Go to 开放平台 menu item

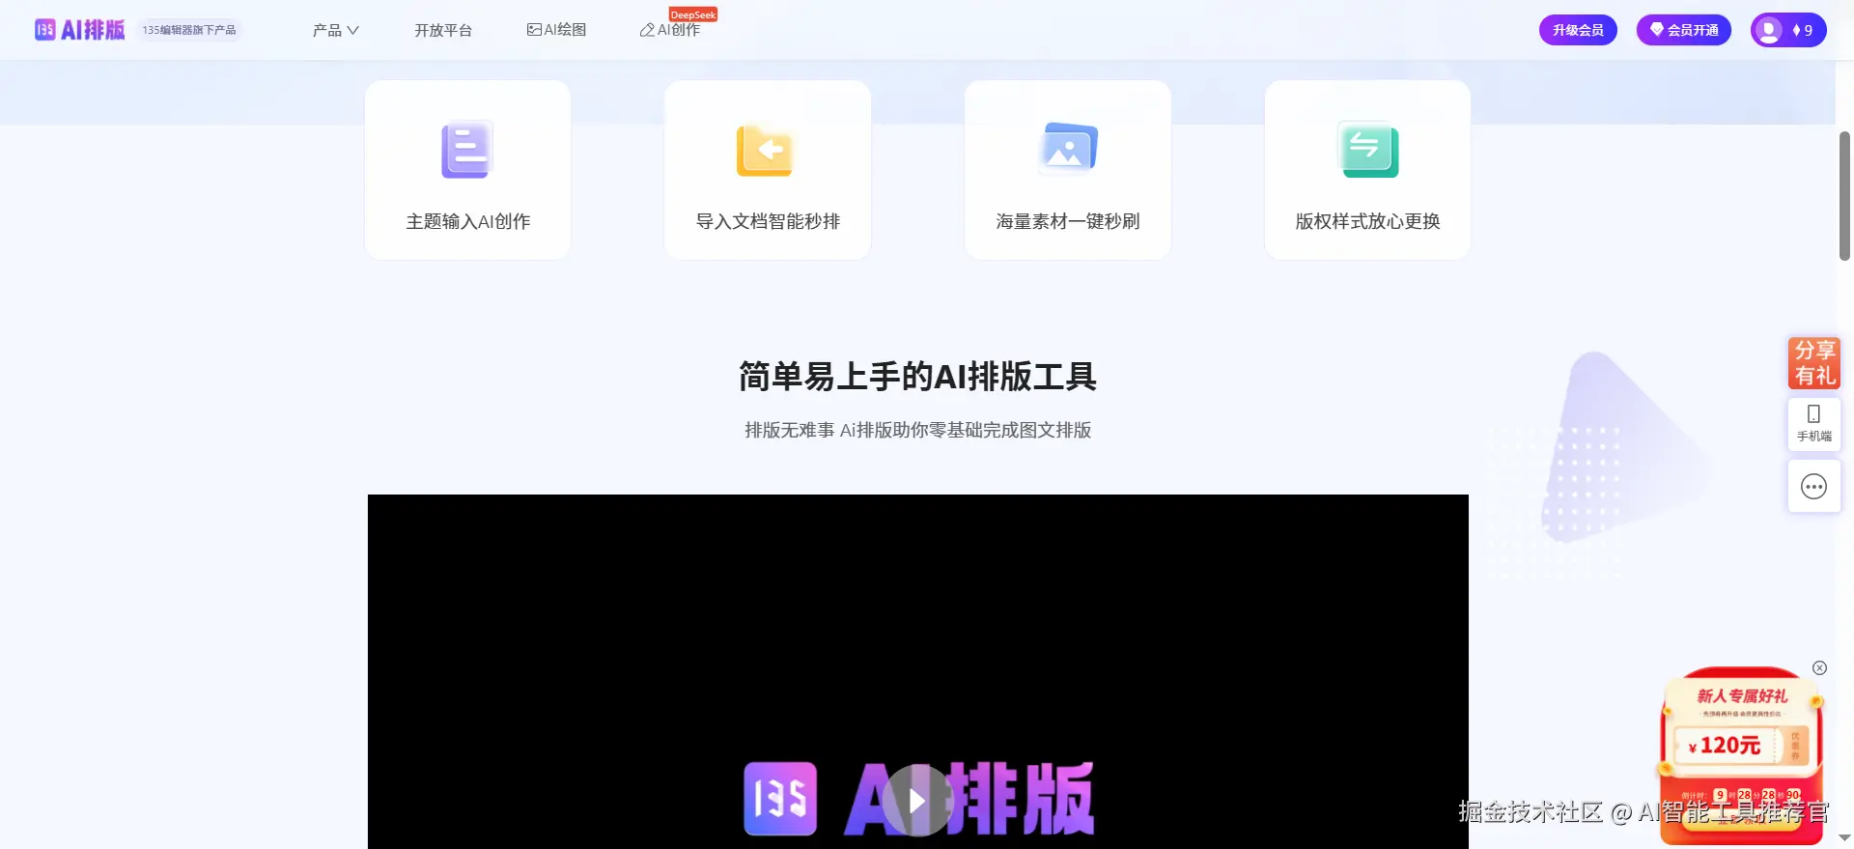pyautogui.click(x=443, y=30)
